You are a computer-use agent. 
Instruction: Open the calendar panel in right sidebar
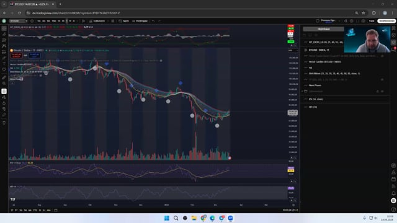tap(393, 179)
